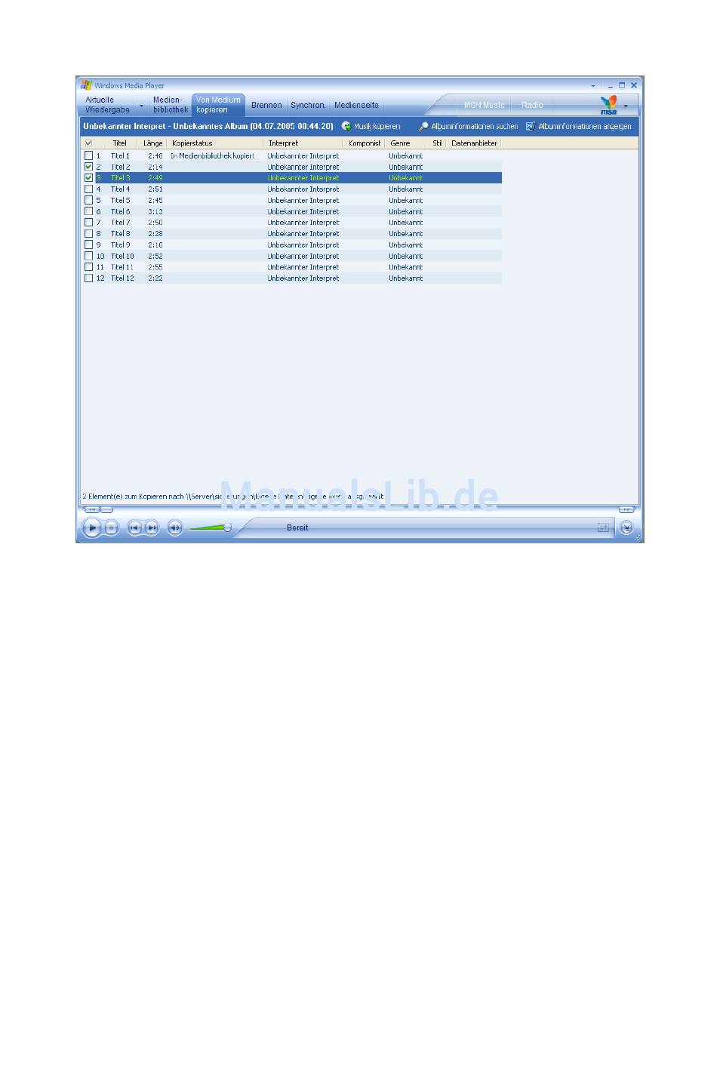The height and width of the screenshot is (1073, 717).
Task: Check the box for Titel 9
Action: coord(88,244)
